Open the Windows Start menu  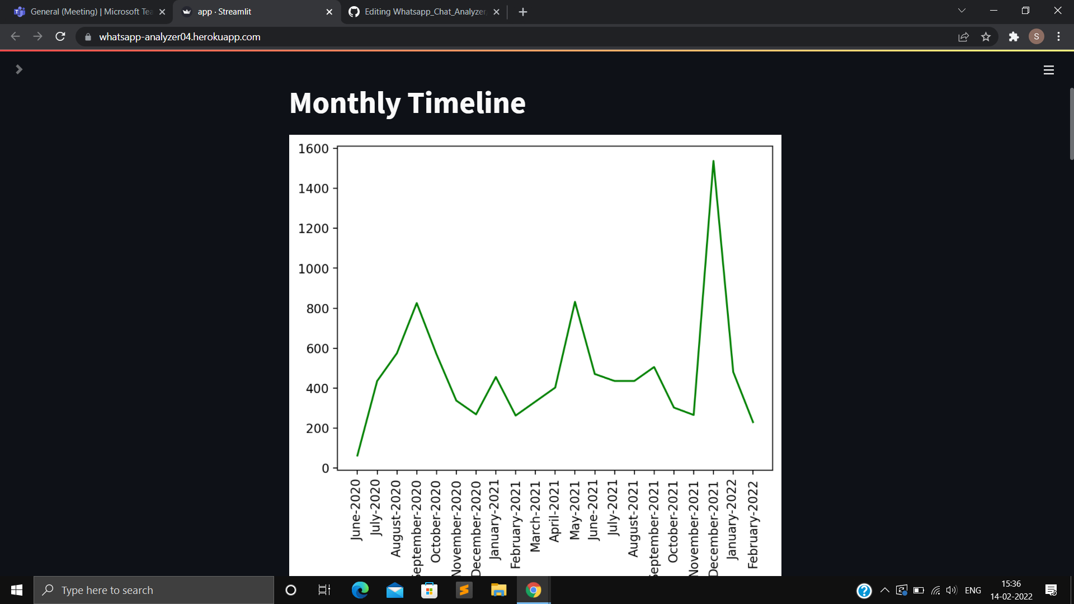click(x=16, y=589)
